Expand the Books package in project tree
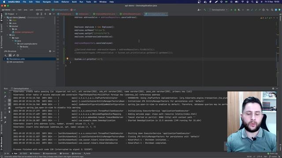282x158 pixels. pos(18,47)
